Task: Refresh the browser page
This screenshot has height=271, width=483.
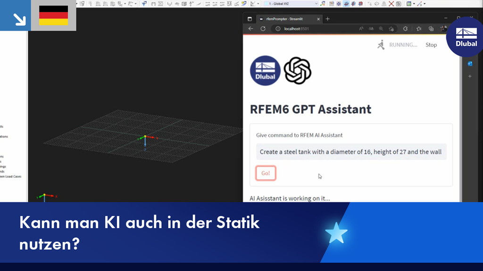Action: pyautogui.click(x=263, y=29)
